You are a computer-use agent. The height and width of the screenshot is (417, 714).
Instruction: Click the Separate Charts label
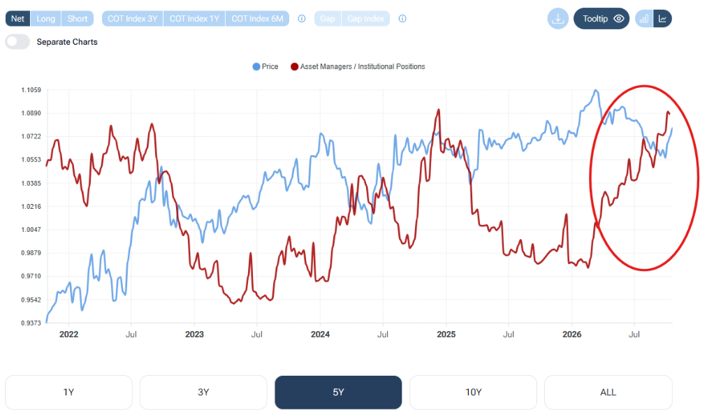67,42
